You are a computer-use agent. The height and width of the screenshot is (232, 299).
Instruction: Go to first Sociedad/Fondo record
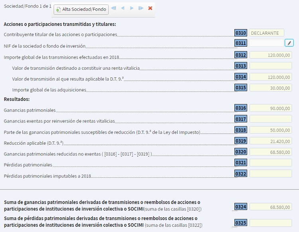(x=114, y=8)
